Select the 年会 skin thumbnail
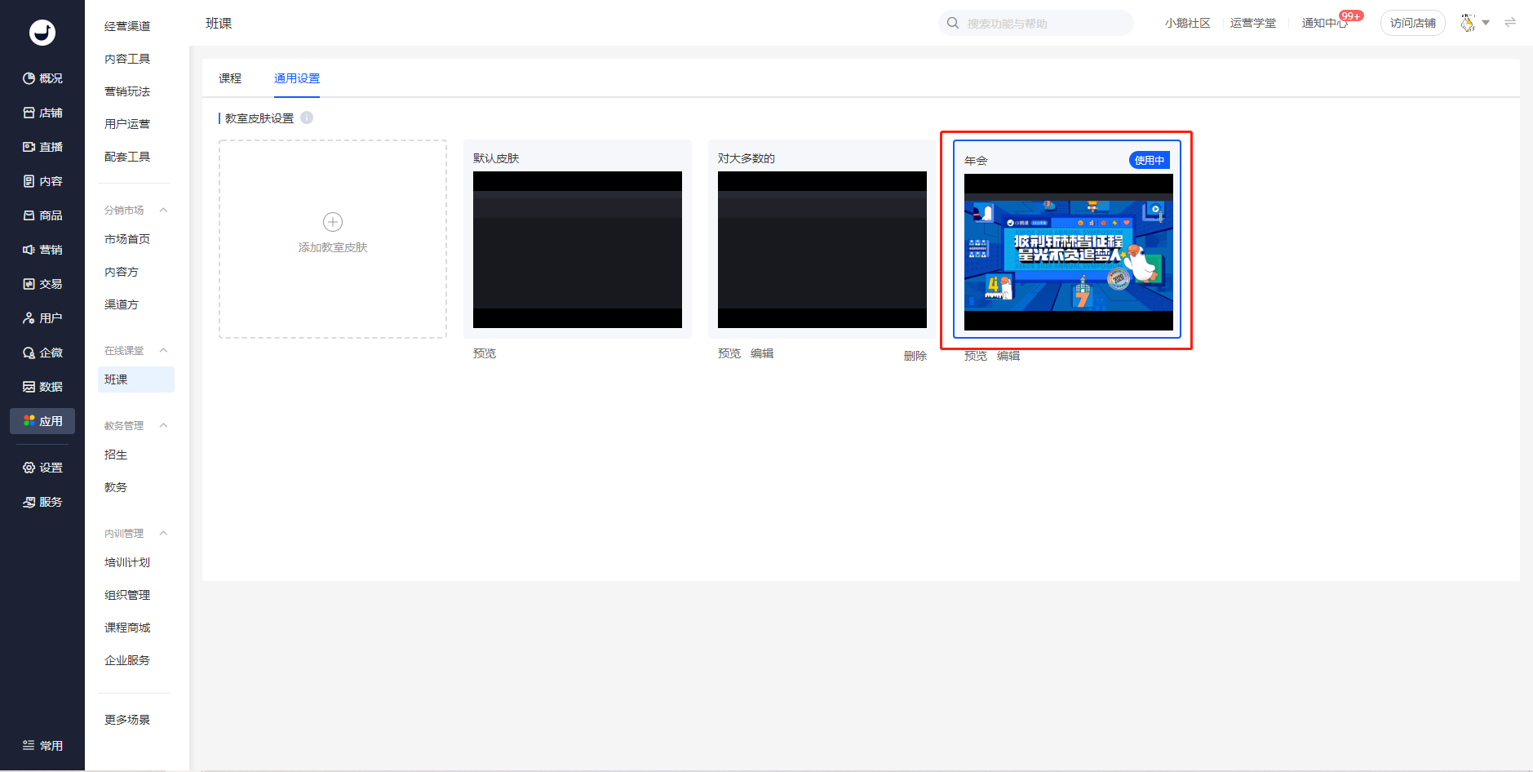This screenshot has width=1533, height=772. 1069,252
